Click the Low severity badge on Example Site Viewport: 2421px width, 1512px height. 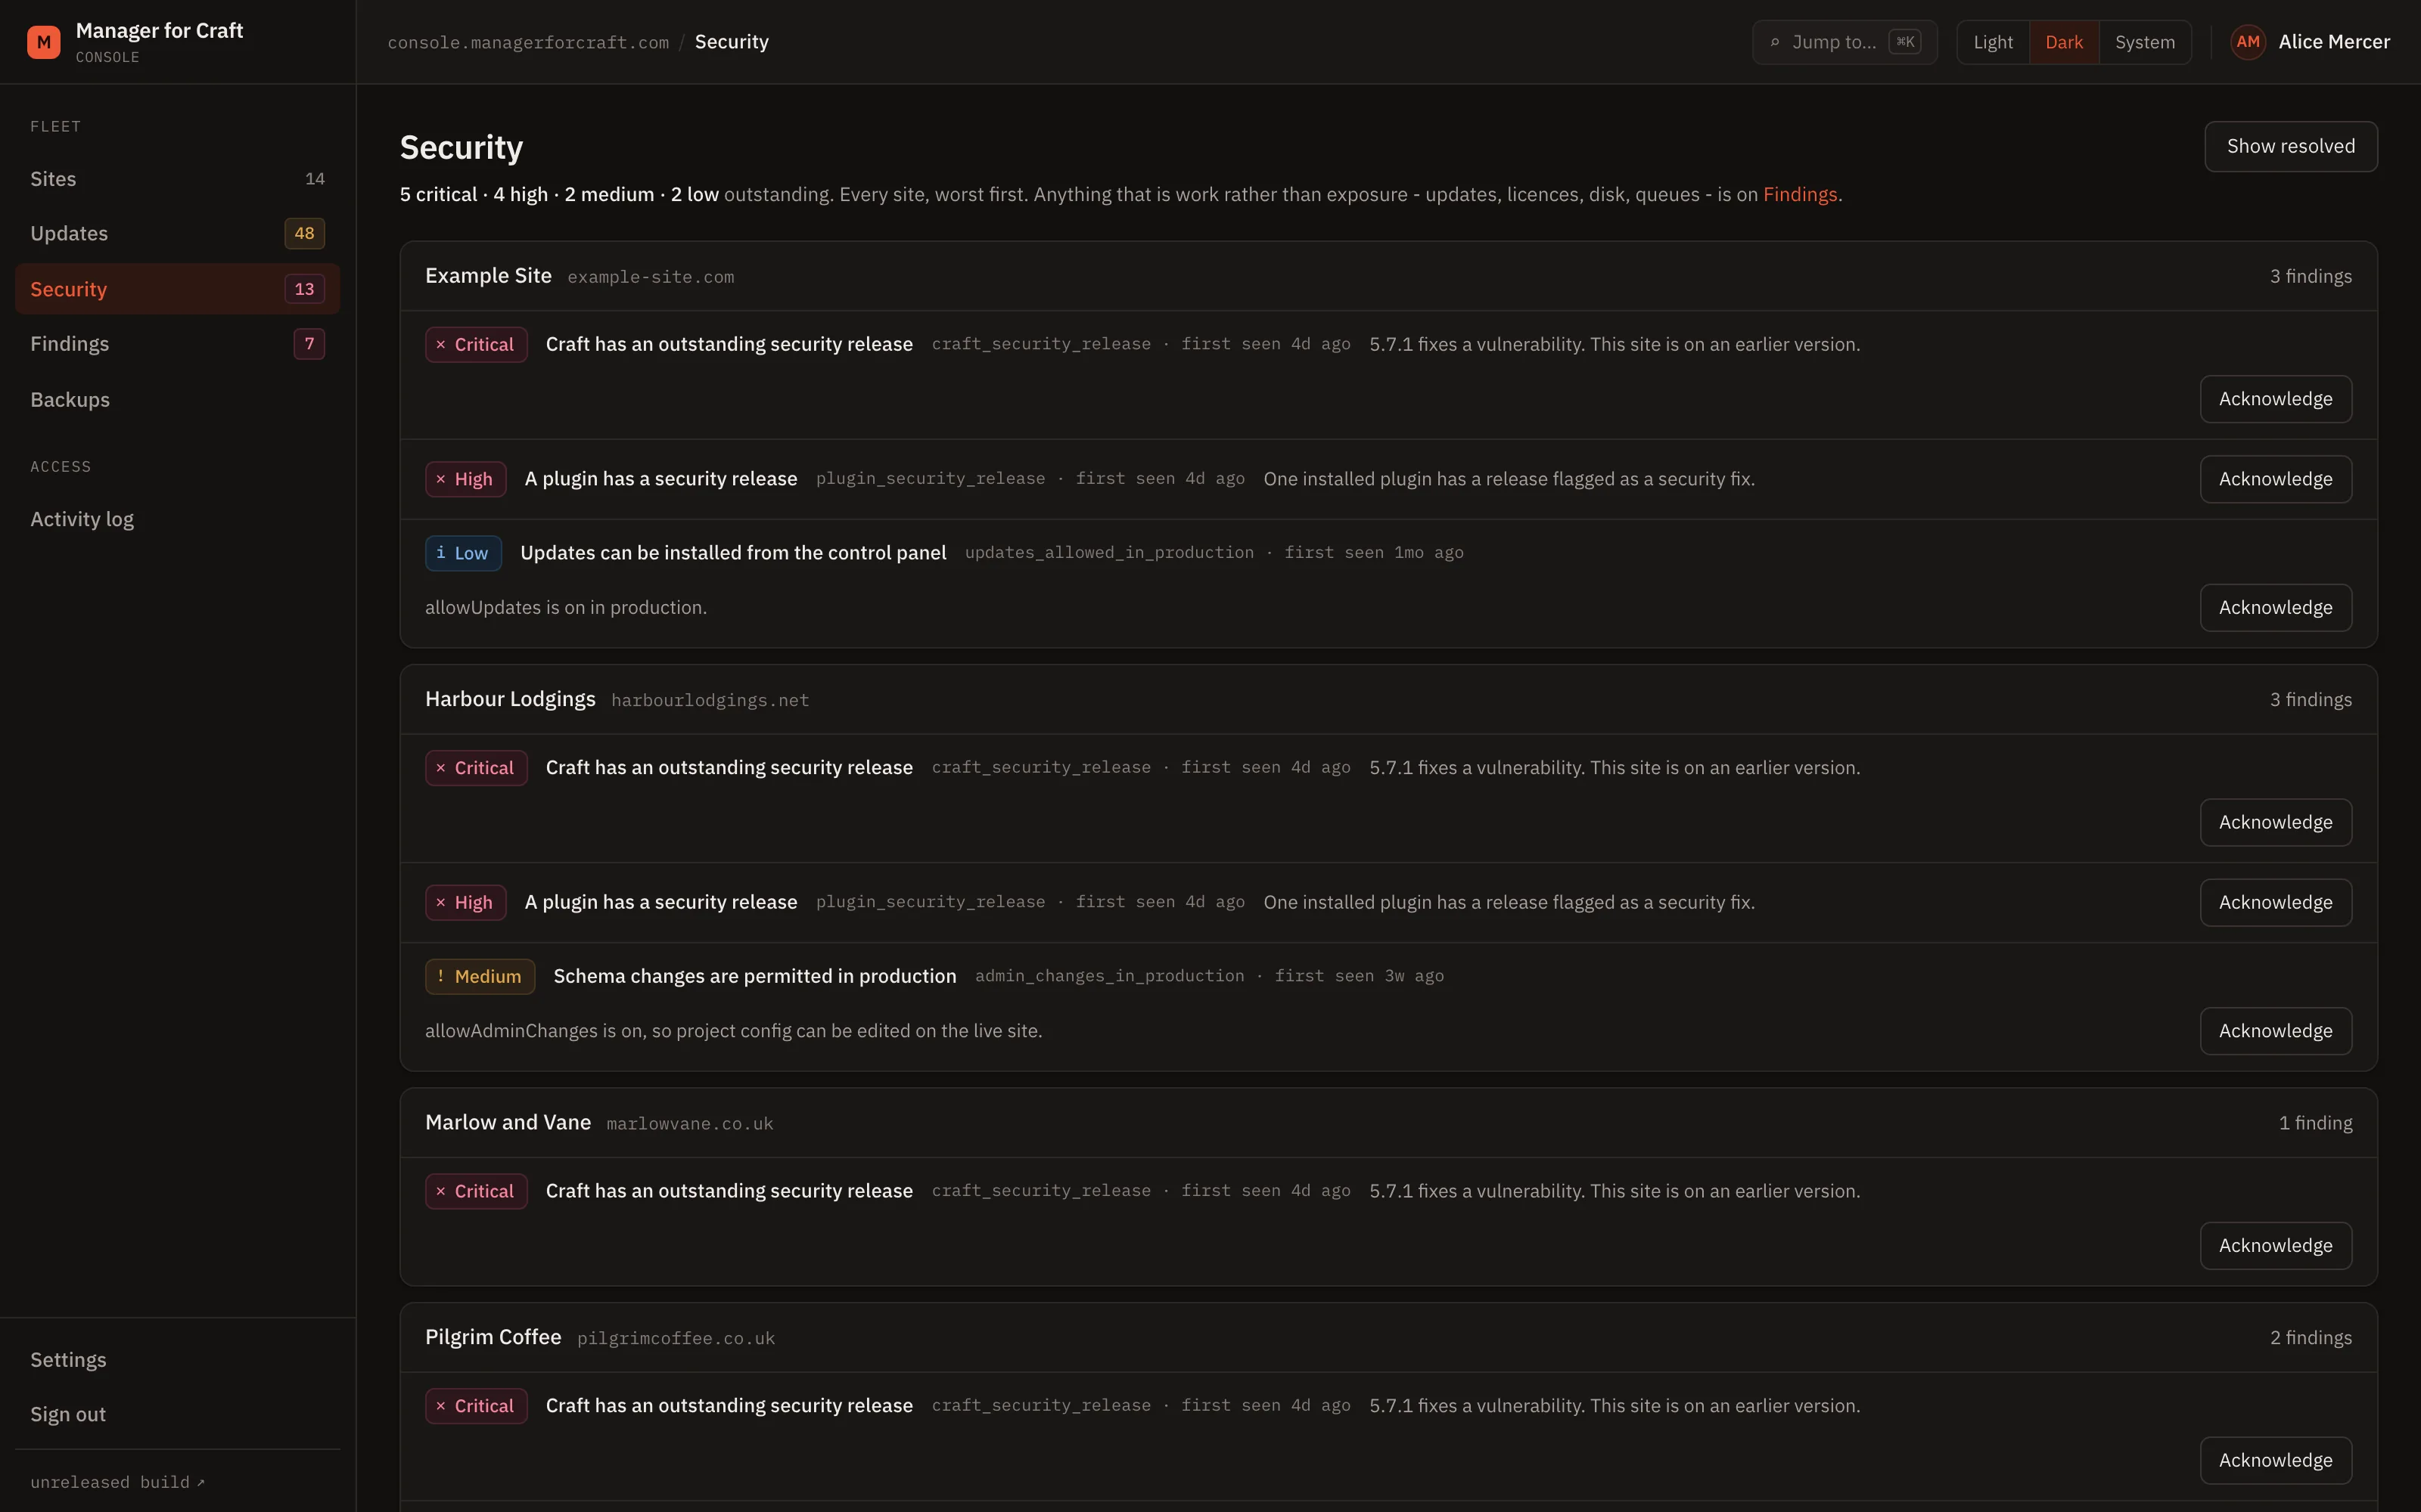pos(463,553)
